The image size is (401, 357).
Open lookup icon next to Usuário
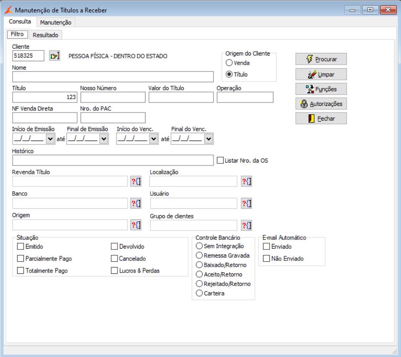point(247,203)
